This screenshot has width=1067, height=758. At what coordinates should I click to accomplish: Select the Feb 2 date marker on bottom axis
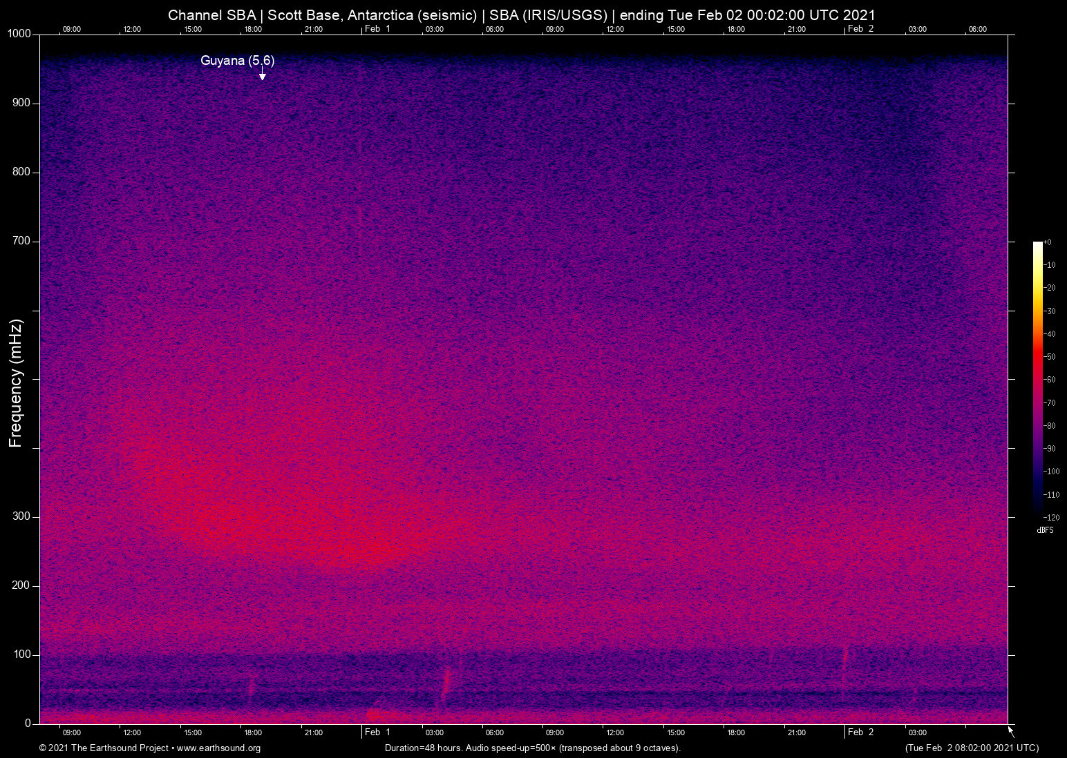pyautogui.click(x=860, y=732)
